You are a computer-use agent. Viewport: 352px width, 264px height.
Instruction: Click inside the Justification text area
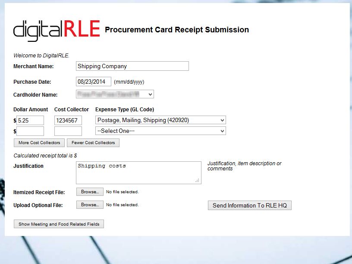coord(138,173)
